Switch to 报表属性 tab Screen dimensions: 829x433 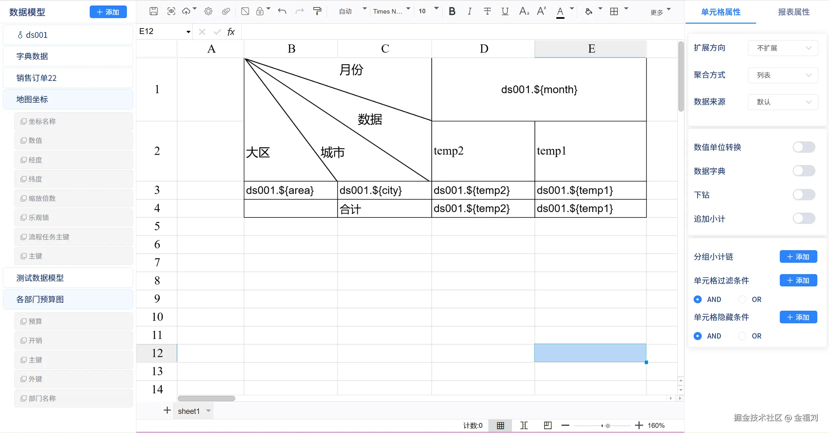pyautogui.click(x=794, y=12)
